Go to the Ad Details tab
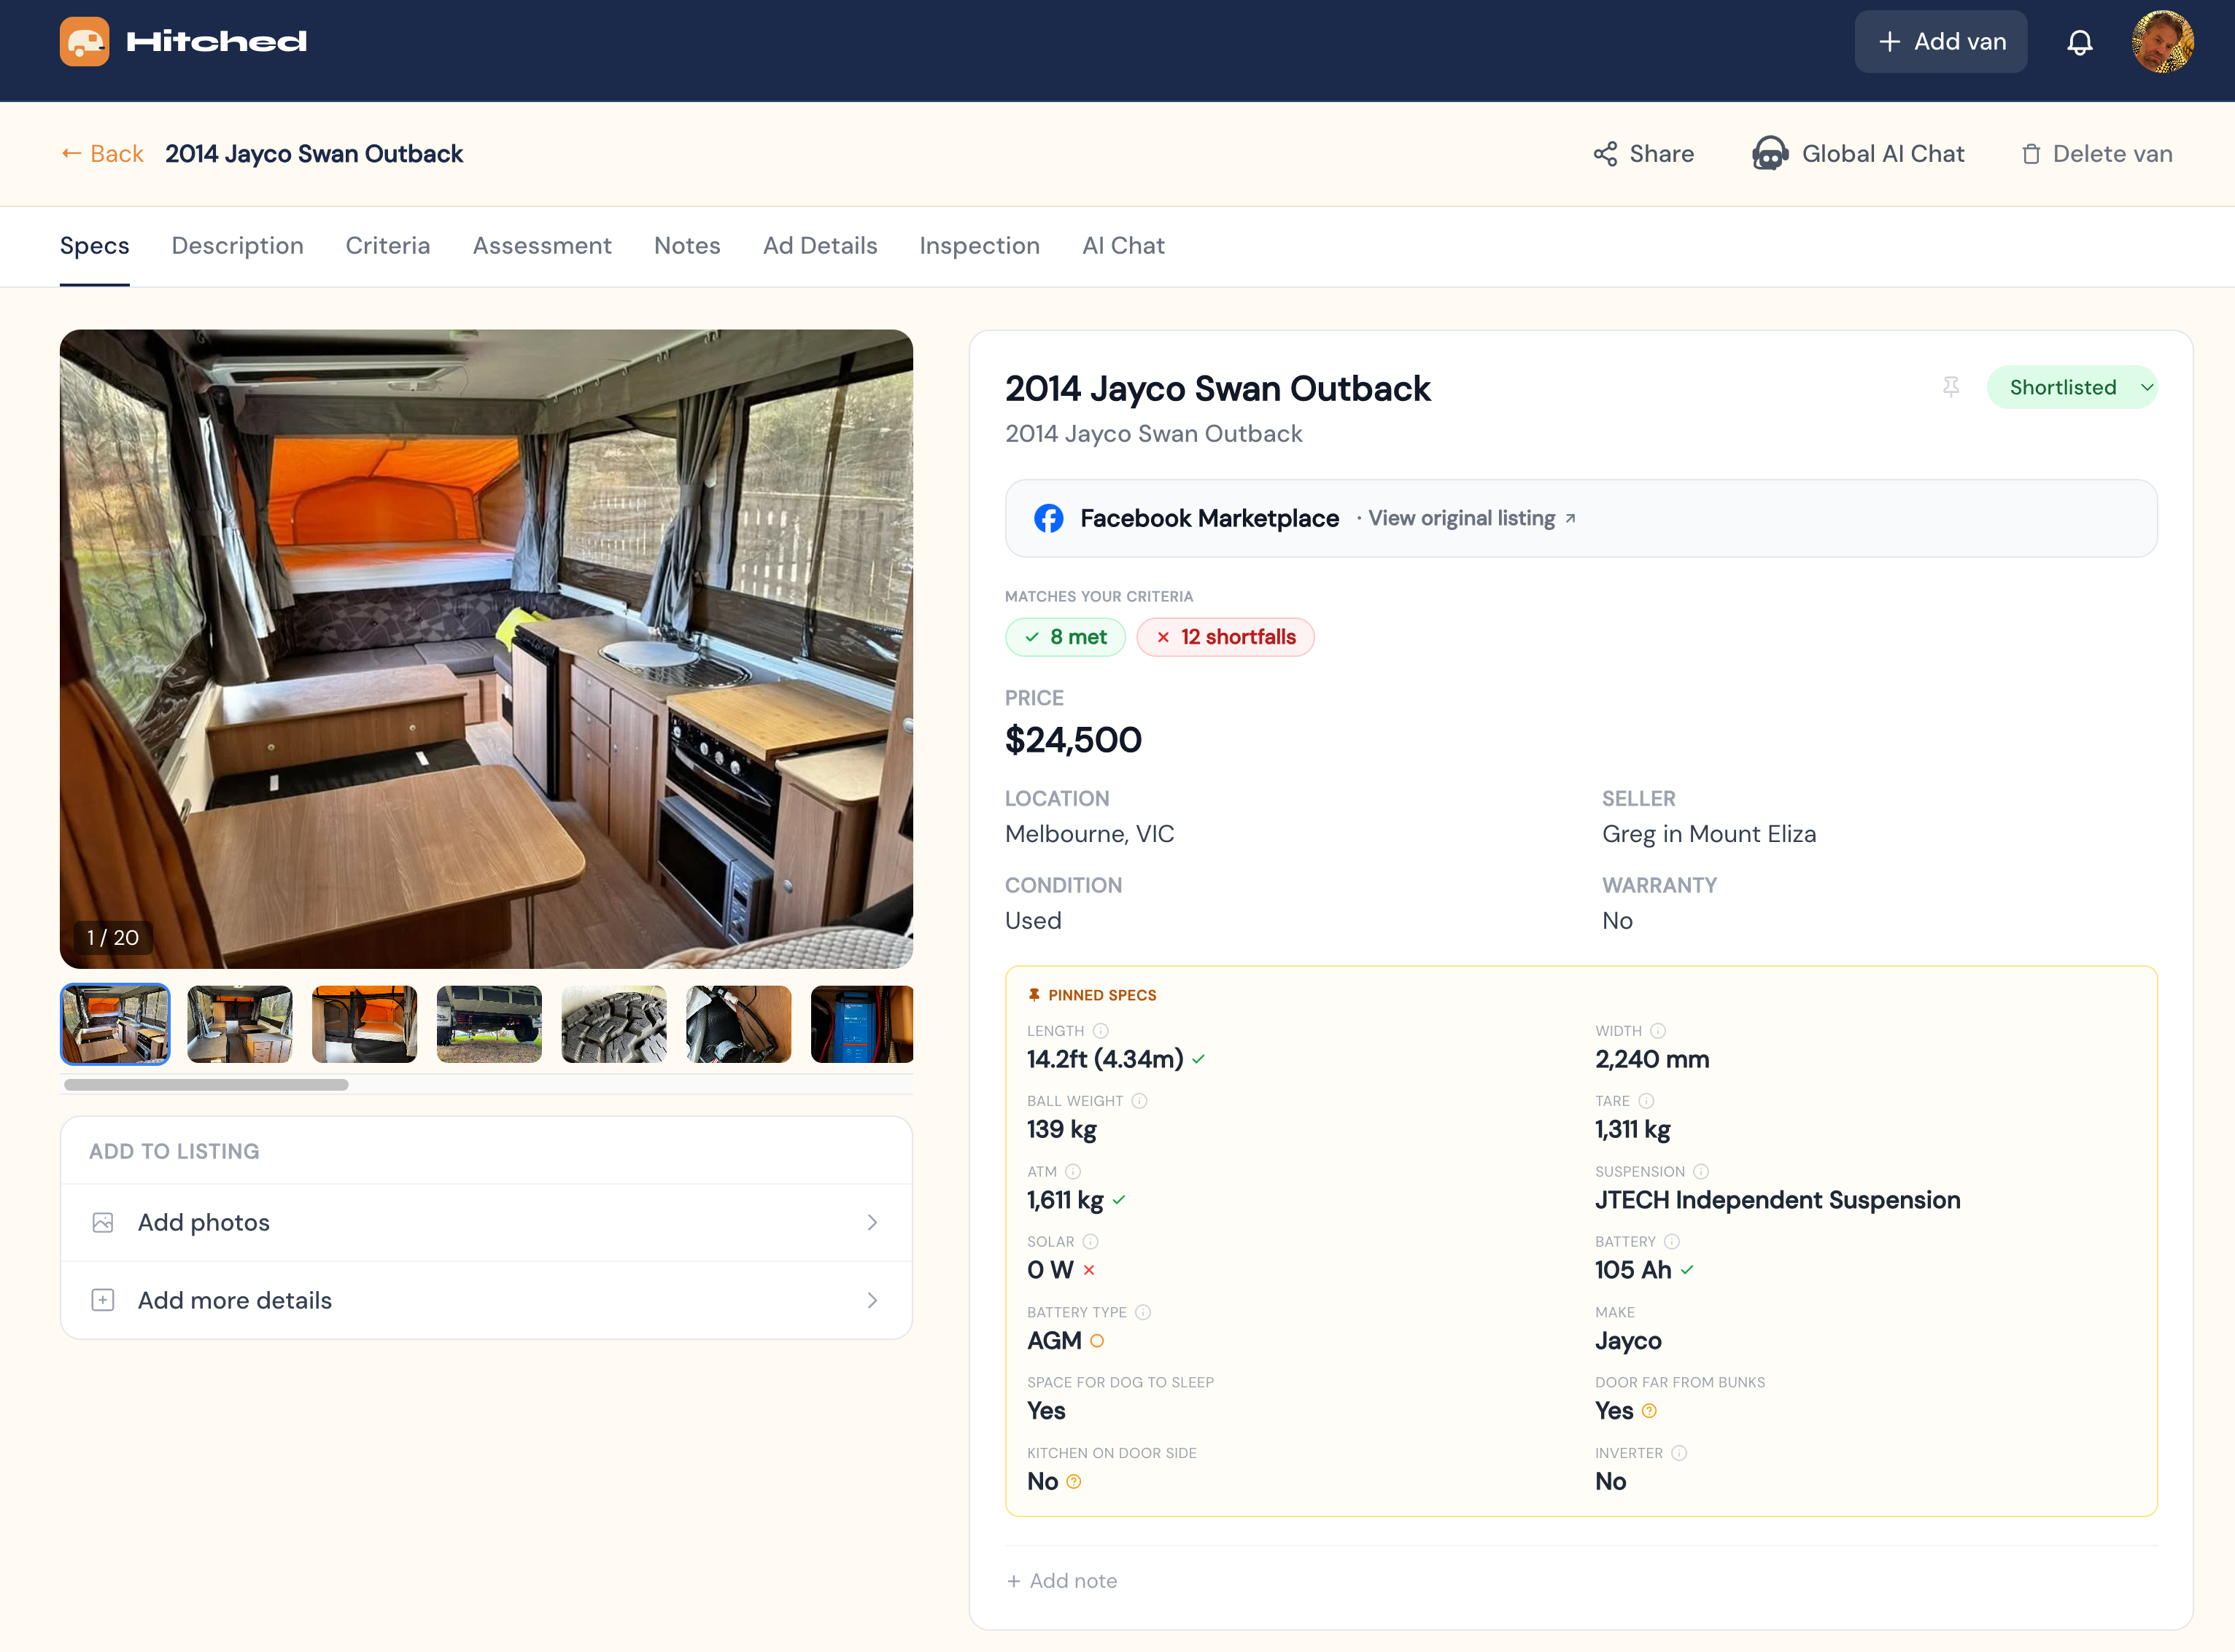This screenshot has height=1652, width=2235. pyautogui.click(x=821, y=246)
